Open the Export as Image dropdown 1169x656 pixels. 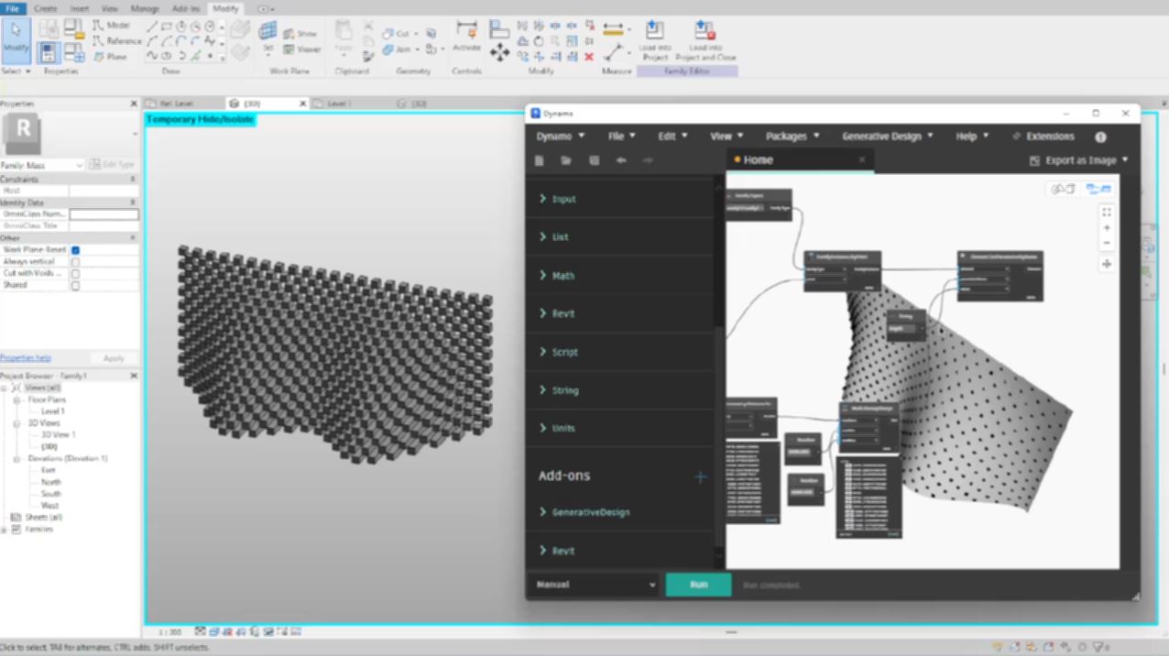click(x=1079, y=160)
